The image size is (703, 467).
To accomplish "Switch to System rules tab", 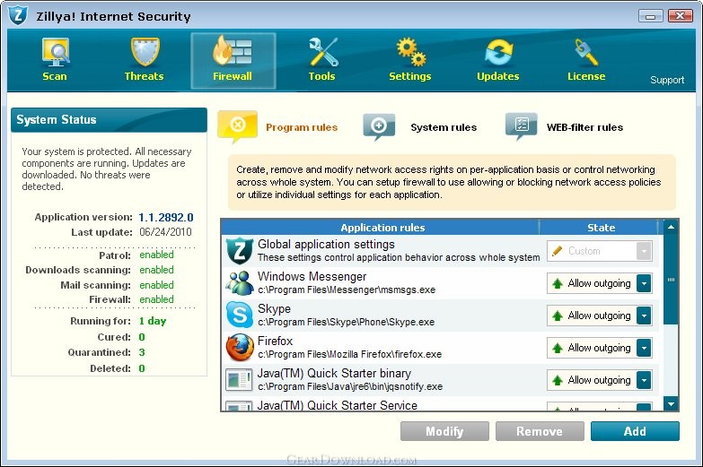I will [x=444, y=127].
